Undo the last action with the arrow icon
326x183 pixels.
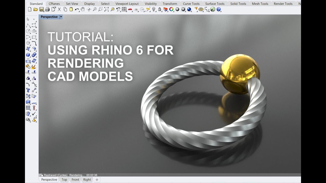tap(77, 9)
